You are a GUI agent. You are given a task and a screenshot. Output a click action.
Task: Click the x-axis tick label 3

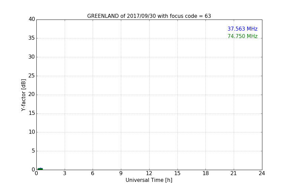click(65, 173)
